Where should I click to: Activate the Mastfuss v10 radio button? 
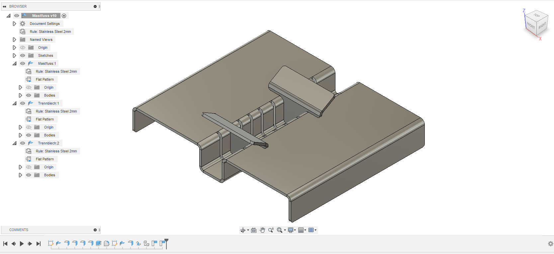[64, 16]
